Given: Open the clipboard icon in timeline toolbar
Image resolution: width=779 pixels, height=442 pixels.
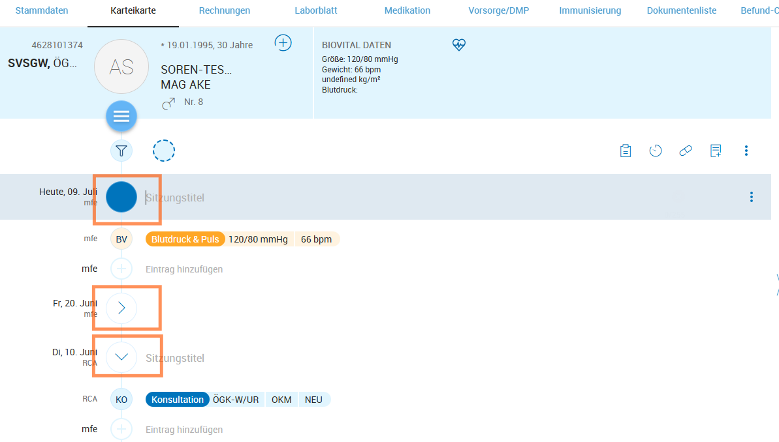Looking at the screenshot, I should 626,151.
